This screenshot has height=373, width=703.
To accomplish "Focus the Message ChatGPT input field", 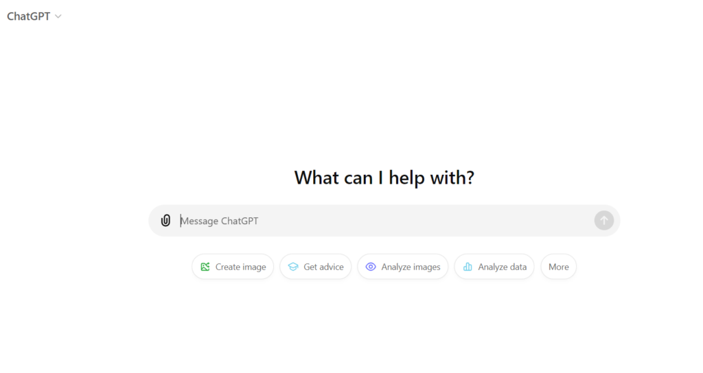I will [384, 221].
